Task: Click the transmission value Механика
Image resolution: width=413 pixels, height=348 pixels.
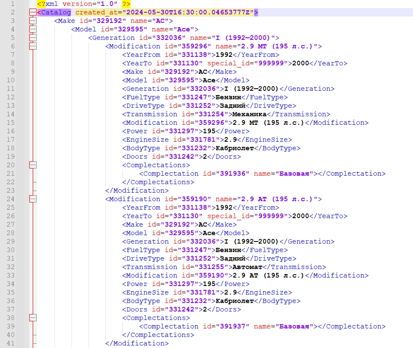Action: point(249,114)
